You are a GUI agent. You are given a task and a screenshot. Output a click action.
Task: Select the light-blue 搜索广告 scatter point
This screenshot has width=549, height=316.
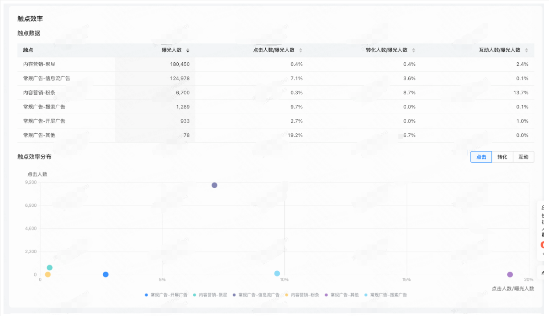[x=277, y=273]
